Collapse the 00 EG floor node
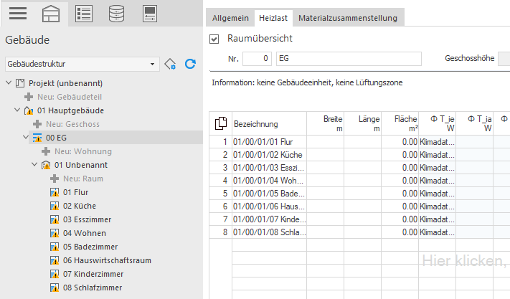The image size is (510, 299). [26, 138]
